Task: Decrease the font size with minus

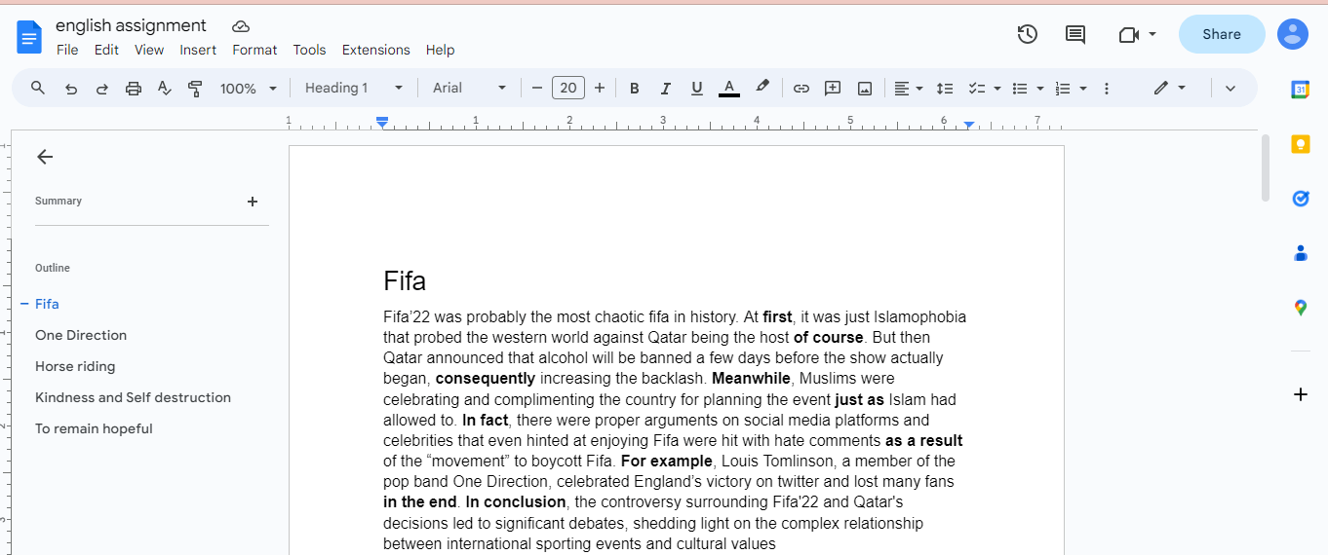Action: click(x=536, y=89)
